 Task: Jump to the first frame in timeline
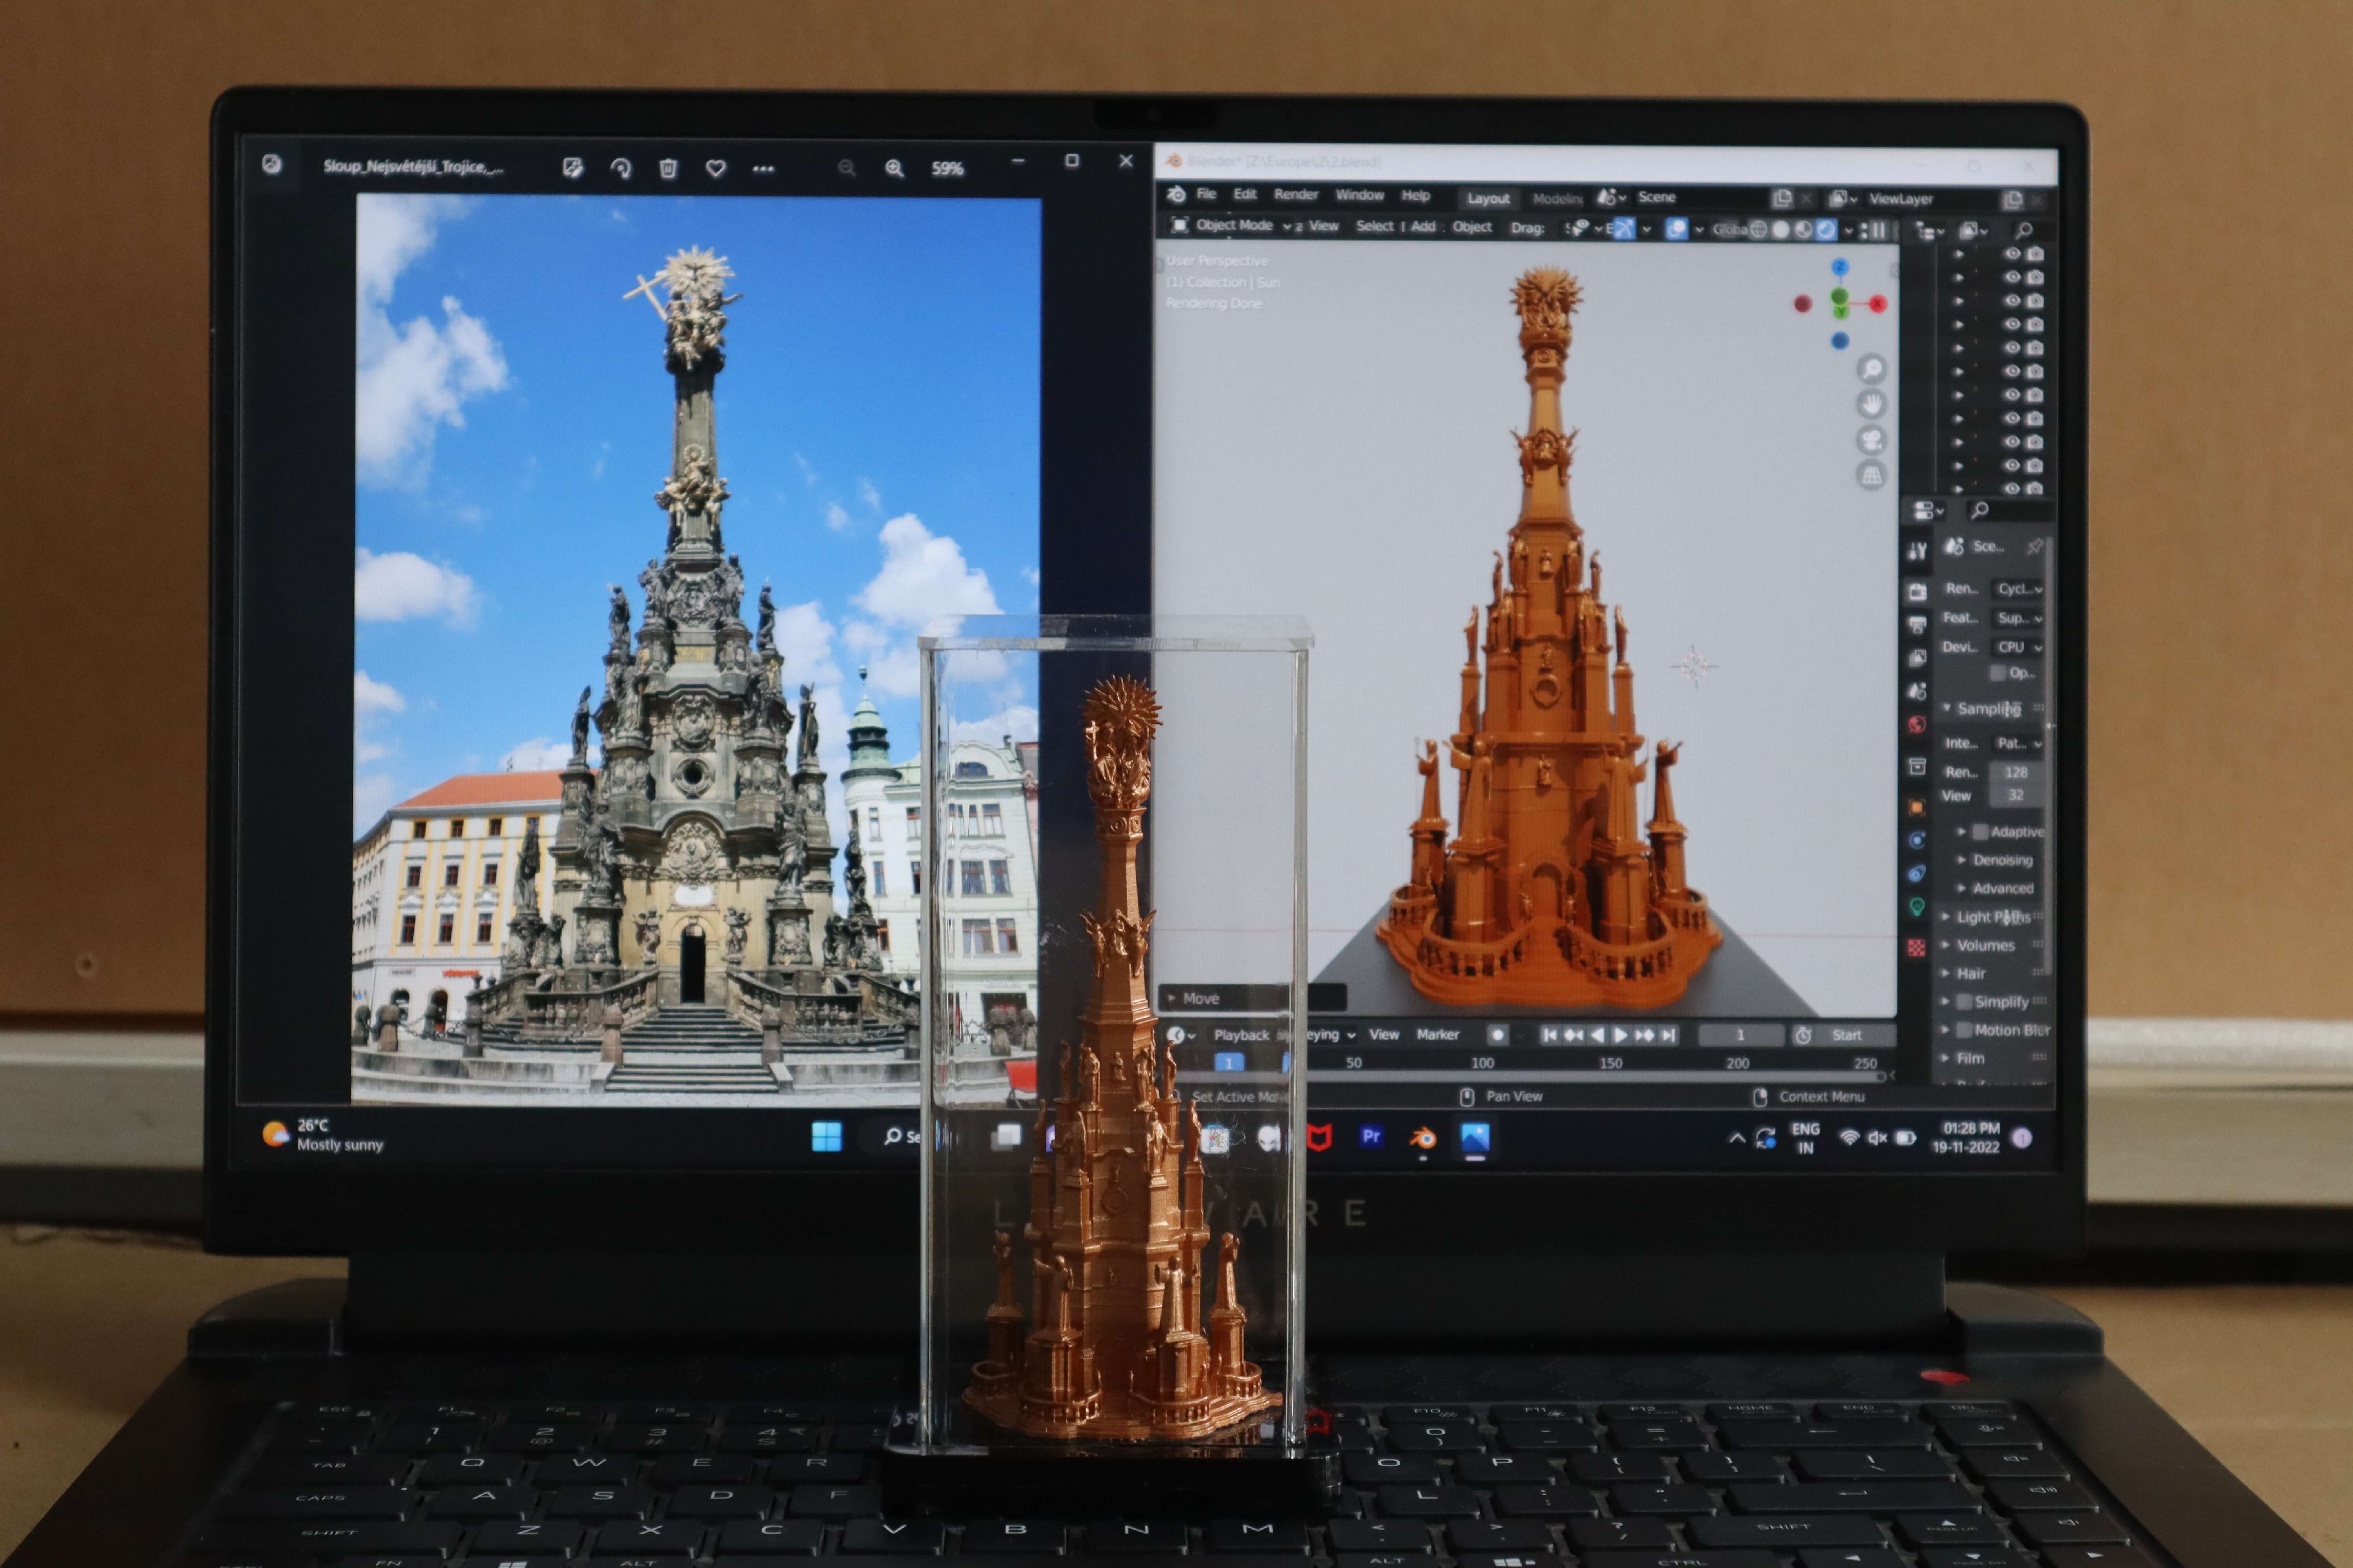tap(1550, 1035)
